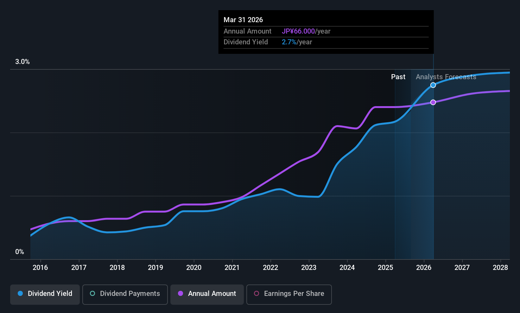Click the Past region label
This screenshot has height=313, width=520.
[398, 77]
